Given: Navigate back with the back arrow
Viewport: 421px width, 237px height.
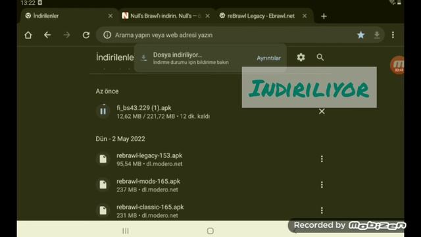Looking at the screenshot, I should (47, 35).
